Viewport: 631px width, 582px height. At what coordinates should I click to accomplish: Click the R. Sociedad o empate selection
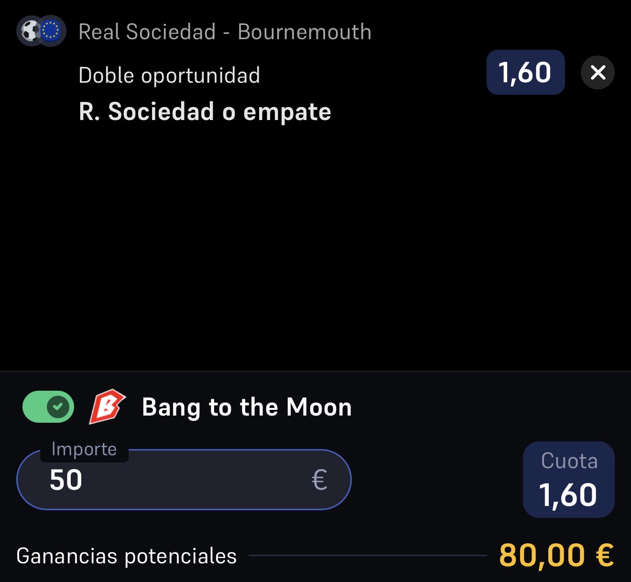click(x=205, y=112)
